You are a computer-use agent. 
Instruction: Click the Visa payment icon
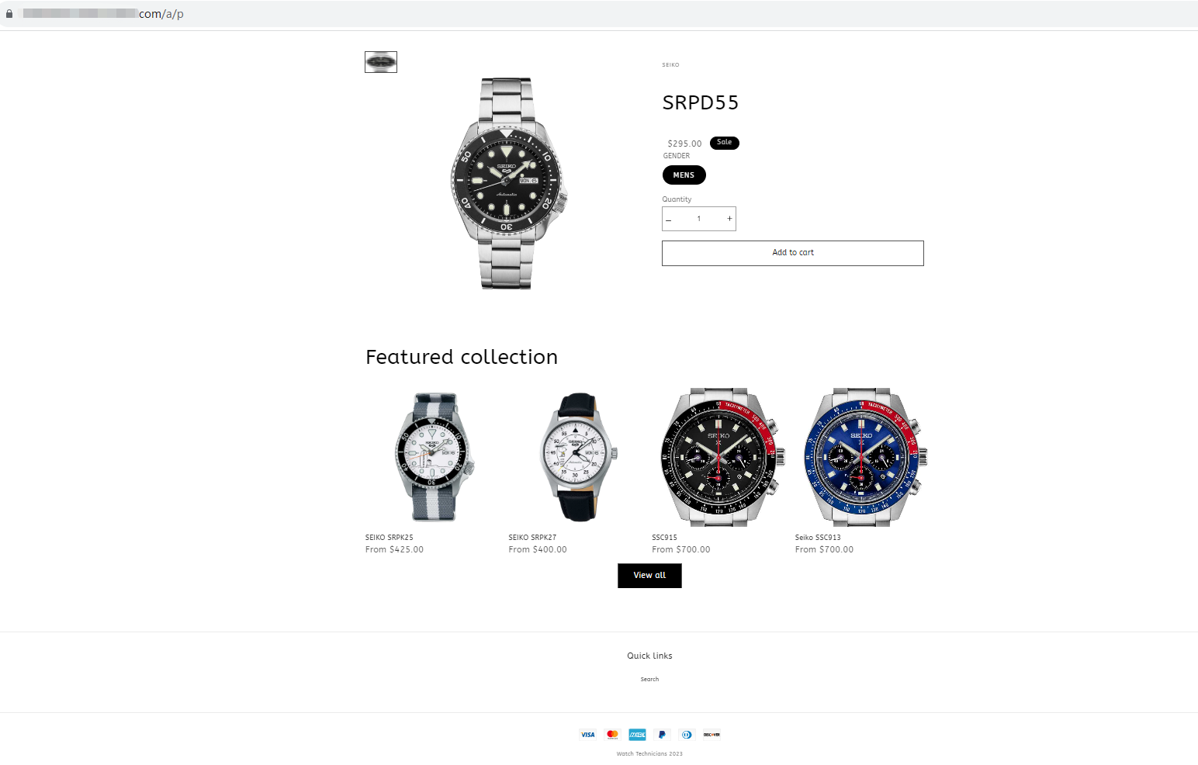[x=588, y=735]
